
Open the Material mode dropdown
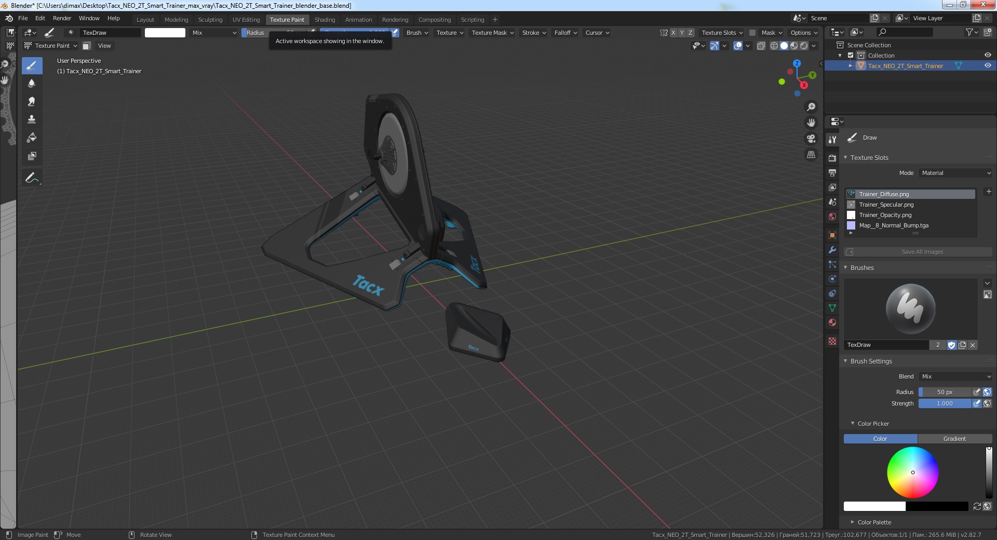click(x=955, y=173)
